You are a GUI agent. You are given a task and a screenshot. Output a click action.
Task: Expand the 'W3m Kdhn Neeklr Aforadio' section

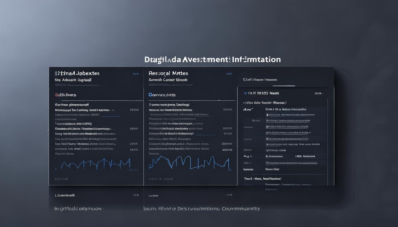pyautogui.click(x=245, y=103)
